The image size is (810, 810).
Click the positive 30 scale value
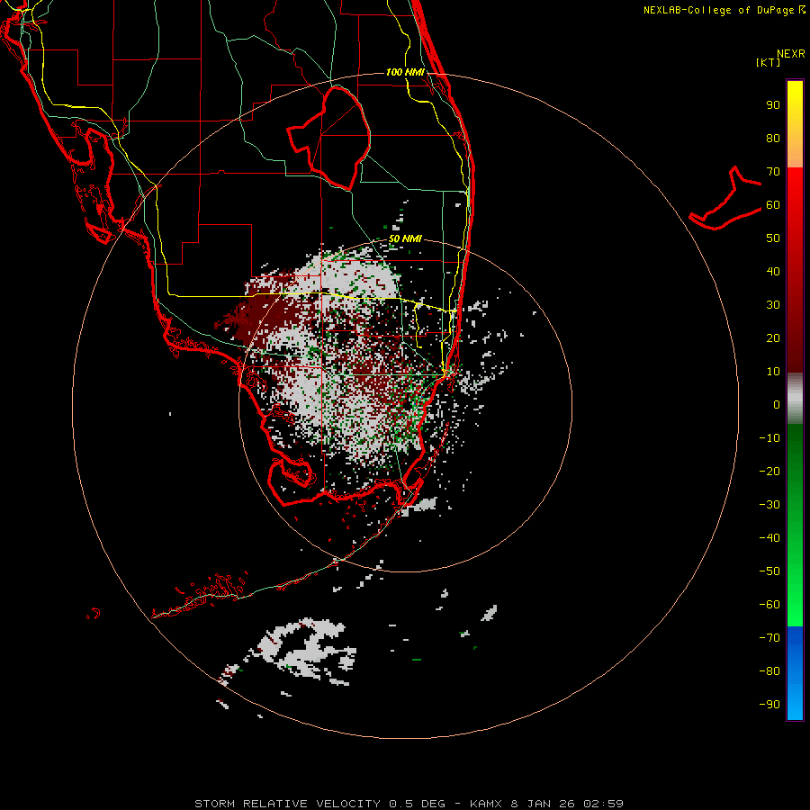(x=773, y=305)
